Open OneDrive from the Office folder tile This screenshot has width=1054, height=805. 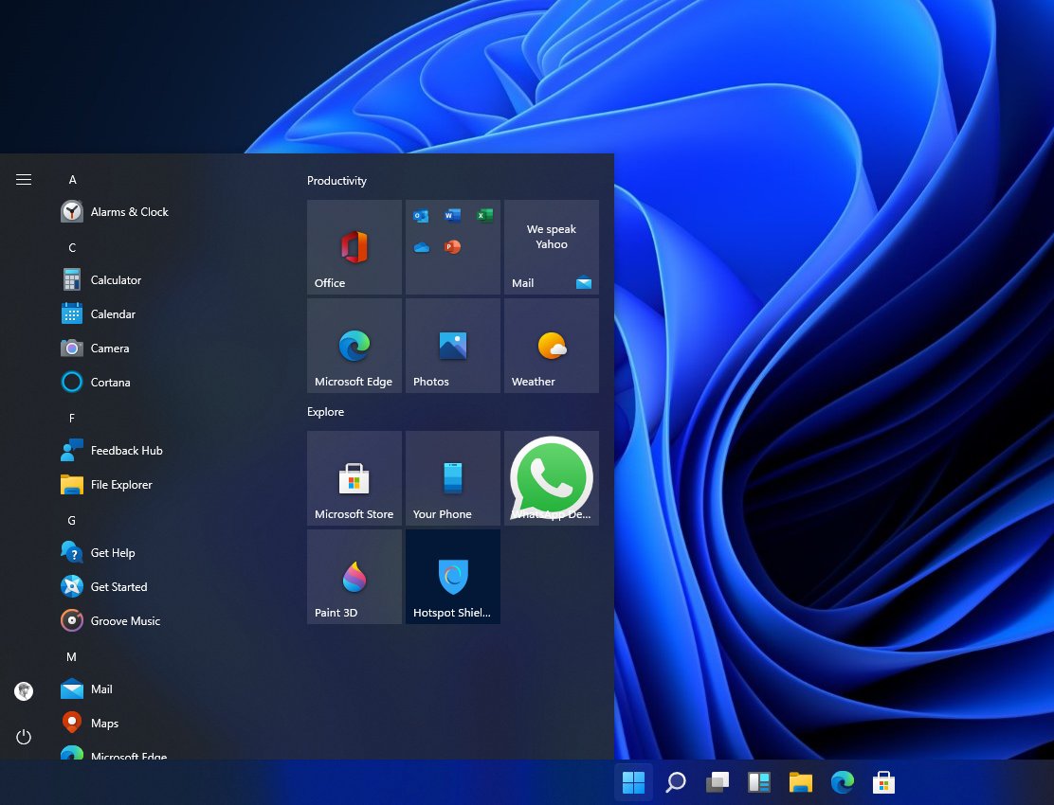point(422,247)
